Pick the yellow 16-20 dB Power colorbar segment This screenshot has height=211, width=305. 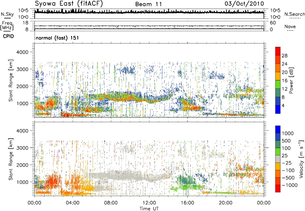click(278, 76)
